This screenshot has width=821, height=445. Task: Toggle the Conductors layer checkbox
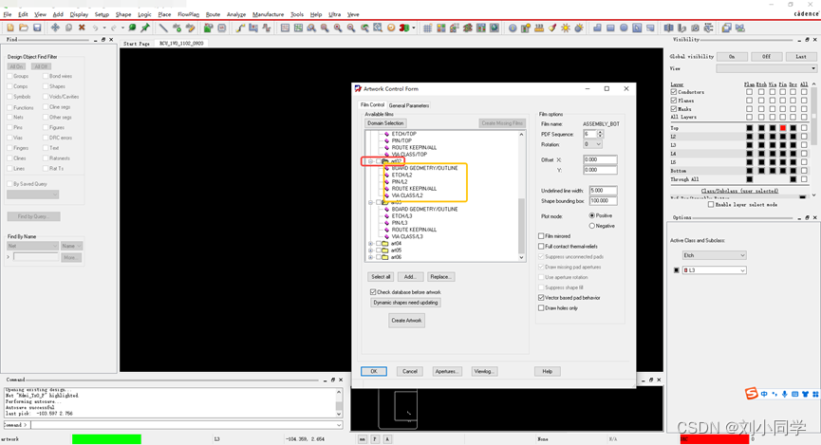(x=674, y=92)
